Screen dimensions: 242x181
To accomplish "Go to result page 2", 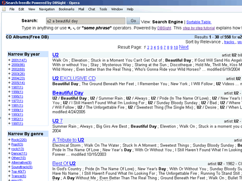I will pyautogui.click(x=148, y=47).
